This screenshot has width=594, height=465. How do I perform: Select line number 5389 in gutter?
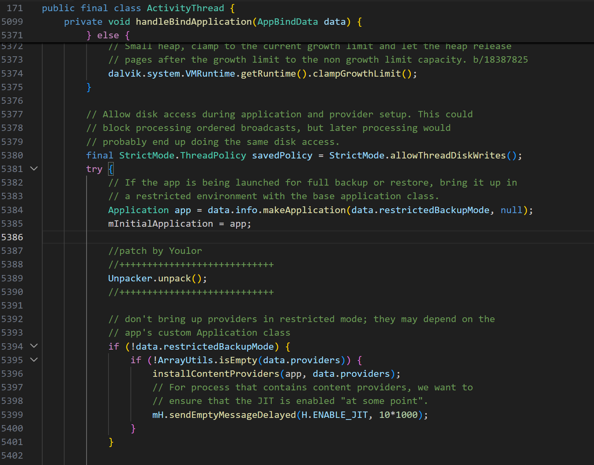(12, 278)
